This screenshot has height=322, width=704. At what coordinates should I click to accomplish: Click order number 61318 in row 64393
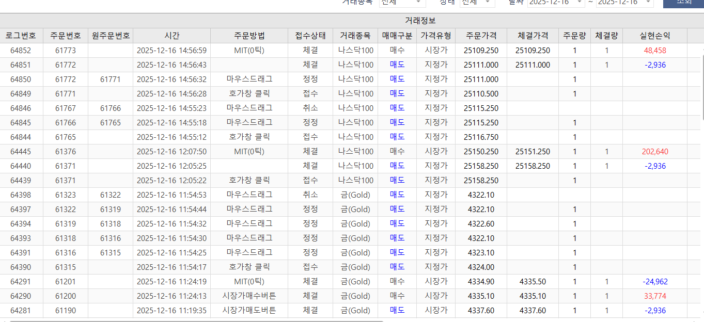pos(66,238)
